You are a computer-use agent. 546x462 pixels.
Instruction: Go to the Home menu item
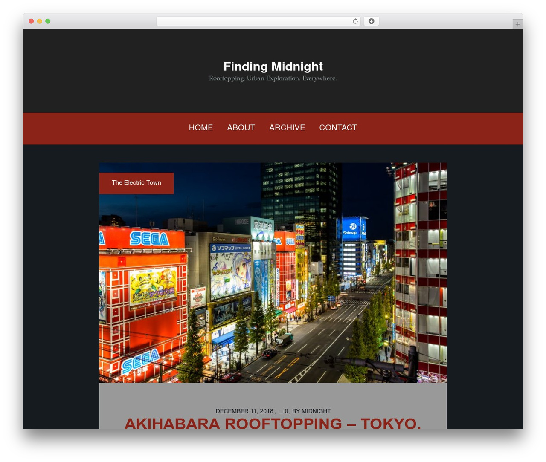[201, 127]
